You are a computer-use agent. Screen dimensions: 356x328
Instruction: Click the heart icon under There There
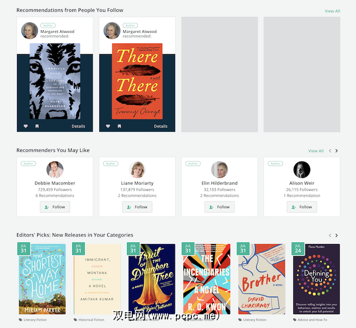(108, 127)
